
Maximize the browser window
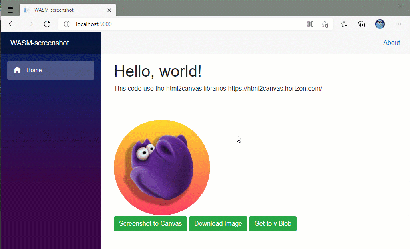(382, 6)
